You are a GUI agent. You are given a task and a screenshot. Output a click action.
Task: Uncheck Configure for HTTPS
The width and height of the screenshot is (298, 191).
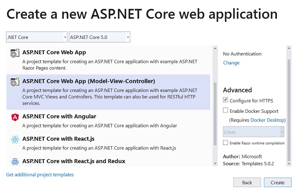click(225, 100)
